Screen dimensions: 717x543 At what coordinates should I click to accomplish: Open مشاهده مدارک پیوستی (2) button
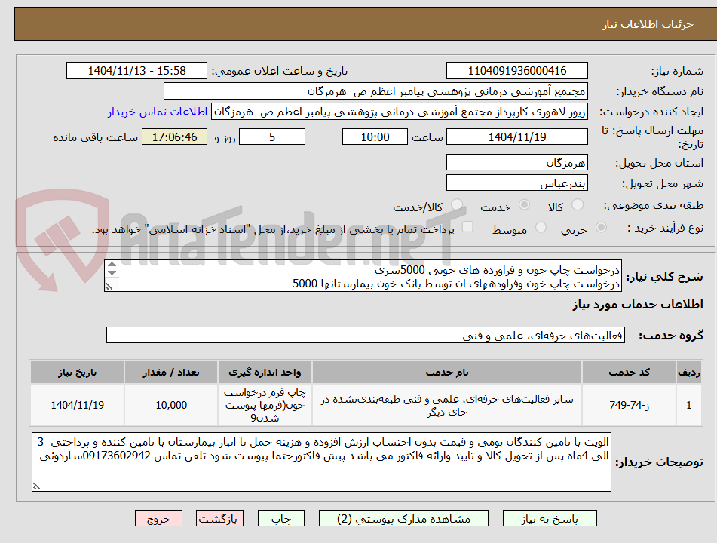[403, 519]
